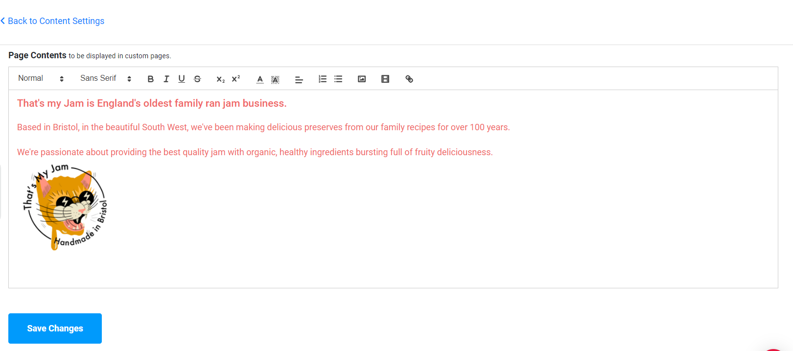Toggle bold formatting

tap(150, 79)
